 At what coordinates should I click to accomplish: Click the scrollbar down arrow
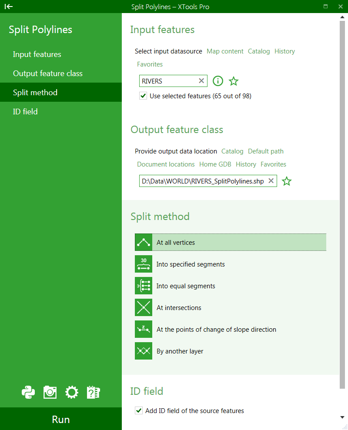(x=342, y=417)
